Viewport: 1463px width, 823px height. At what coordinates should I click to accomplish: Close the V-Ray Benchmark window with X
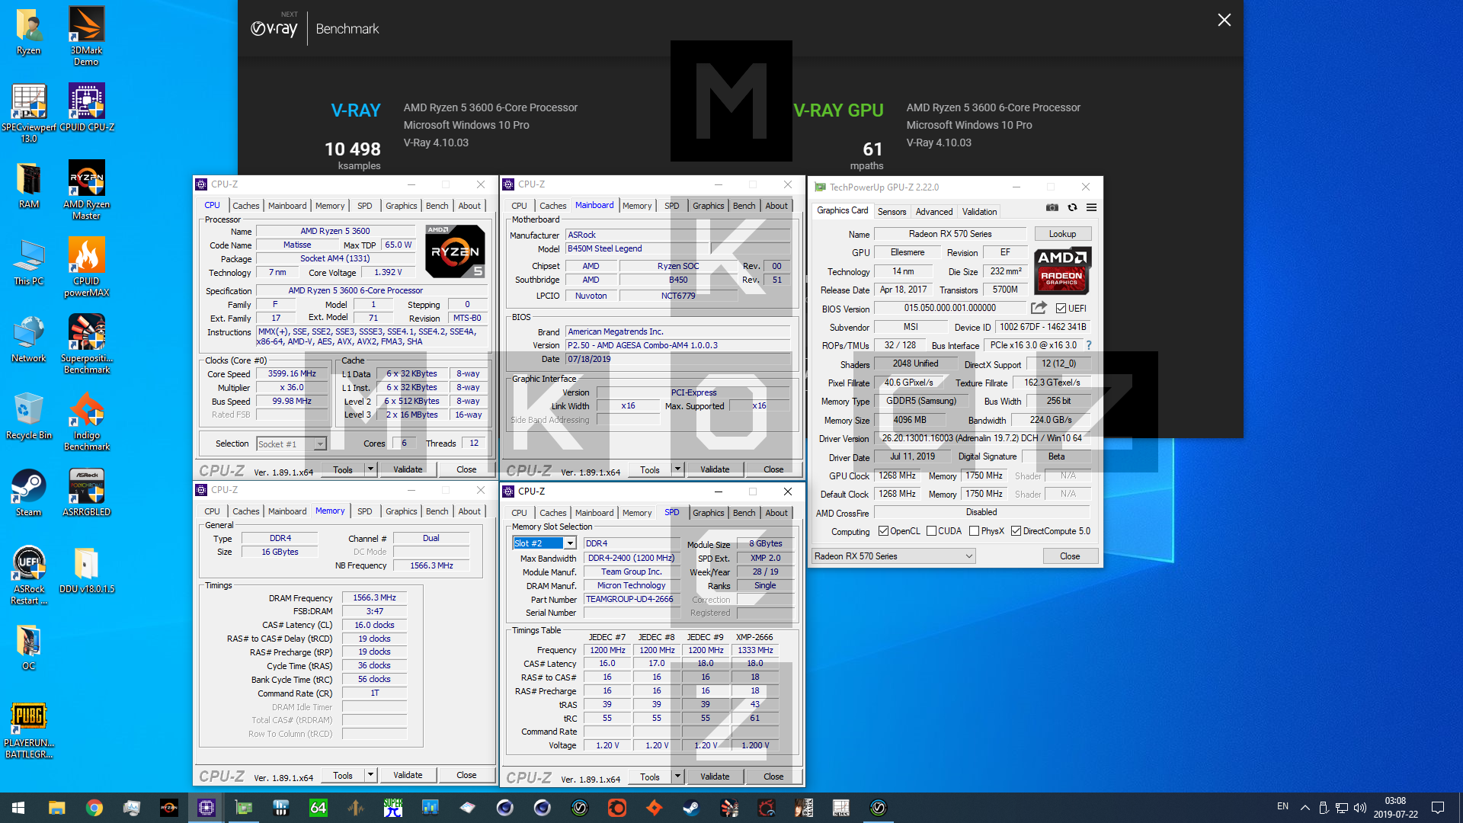(x=1224, y=21)
